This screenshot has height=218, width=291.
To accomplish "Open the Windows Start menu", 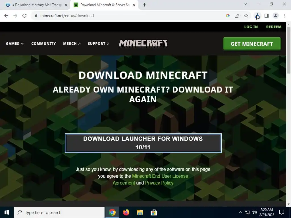I will [x=7, y=212].
